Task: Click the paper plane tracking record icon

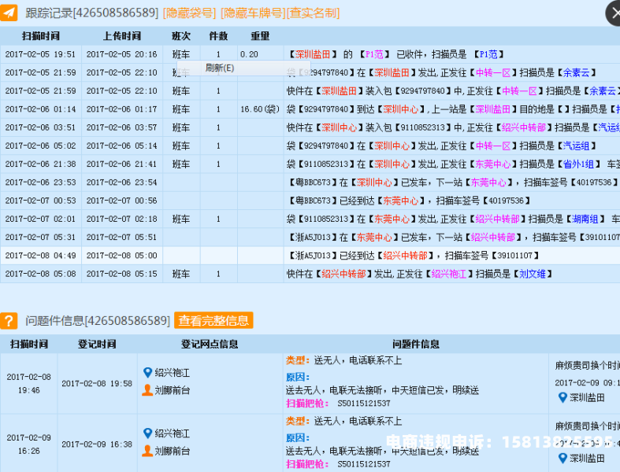Action: pos(9,13)
